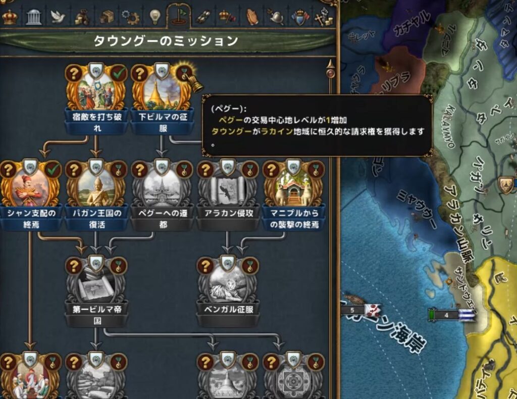Open the Ideas lightbulb tab icon
The width and height of the screenshot is (517, 399).
[x=154, y=17]
